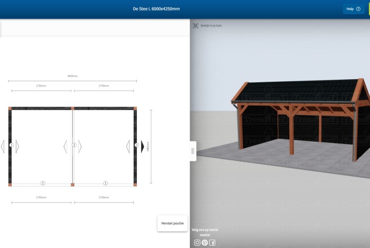Image resolution: width=370 pixels, height=248 pixels.
Task: Open the Facebook social media link
Action: [212, 243]
